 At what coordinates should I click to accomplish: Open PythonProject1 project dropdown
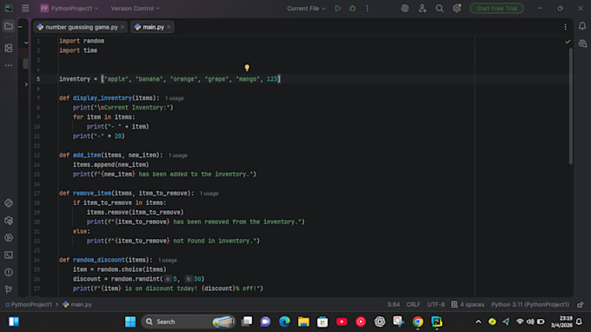pos(70,9)
